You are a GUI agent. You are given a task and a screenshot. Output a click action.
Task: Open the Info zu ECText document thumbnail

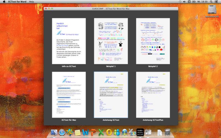click(x=69, y=41)
